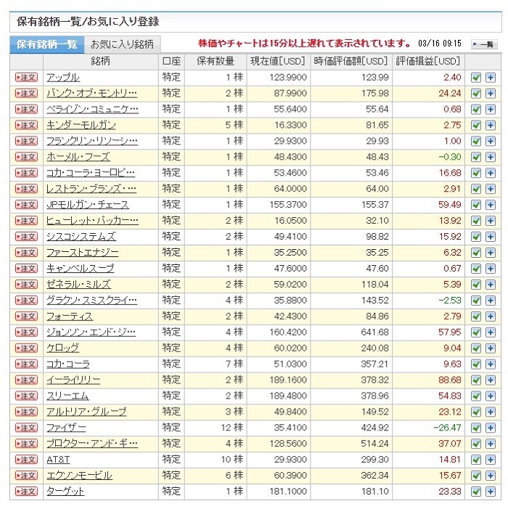Click plus icon in イーライリリー row
Screen dimensions: 508x509
click(x=491, y=380)
